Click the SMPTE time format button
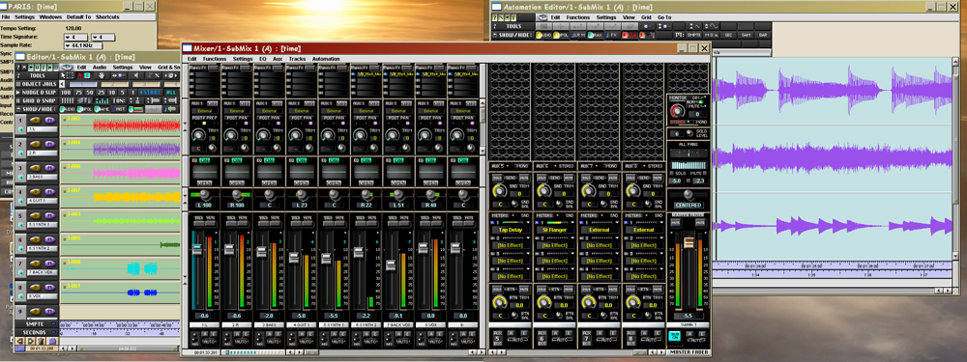This screenshot has width=967, height=362. pyautogui.click(x=693, y=35)
